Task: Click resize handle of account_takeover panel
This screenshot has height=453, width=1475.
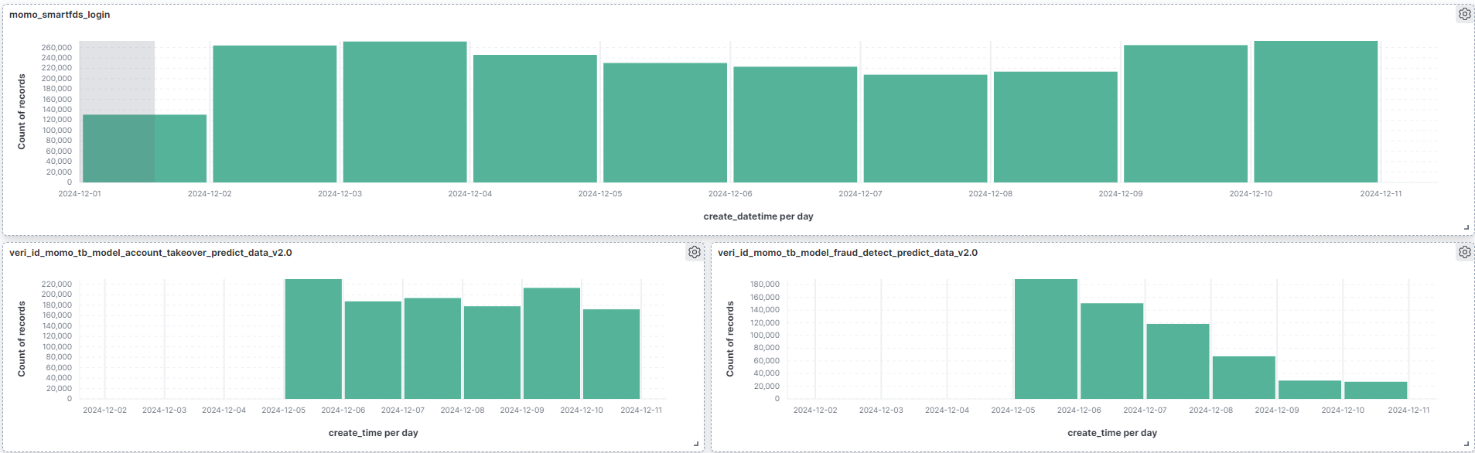Action: tap(696, 444)
